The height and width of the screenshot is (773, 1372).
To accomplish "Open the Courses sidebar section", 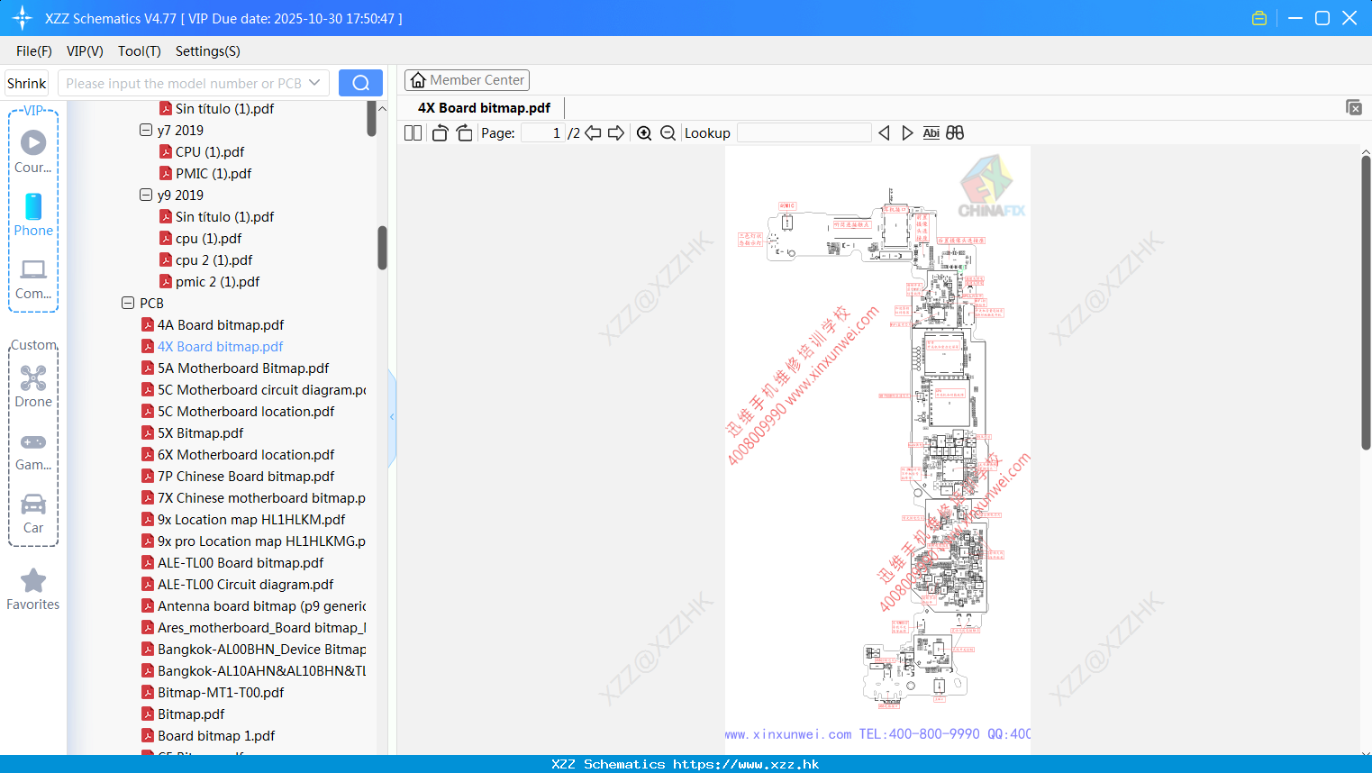I will coord(33,151).
